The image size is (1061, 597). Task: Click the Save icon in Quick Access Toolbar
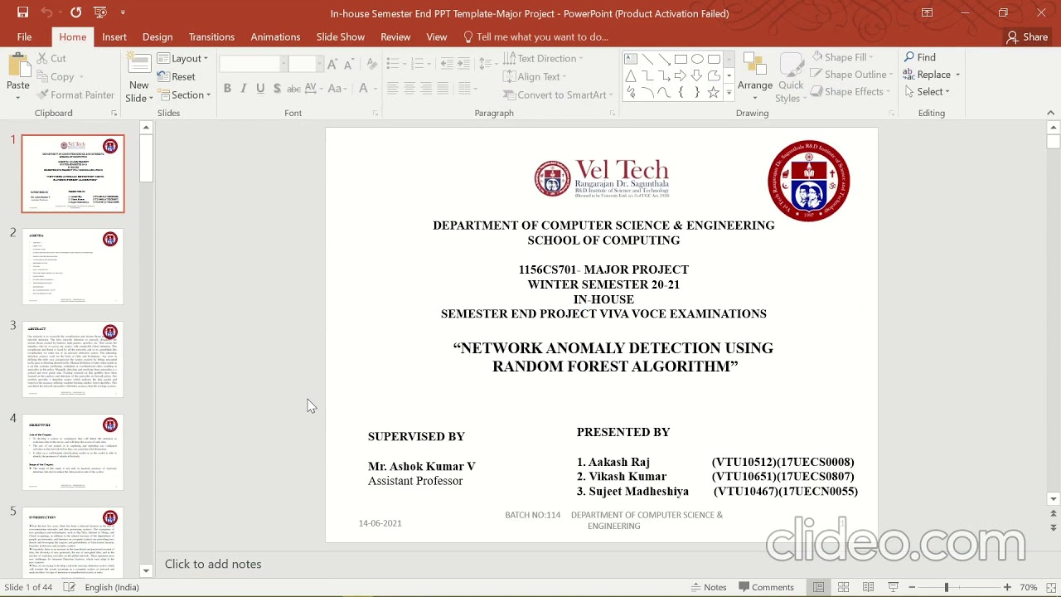coord(22,12)
